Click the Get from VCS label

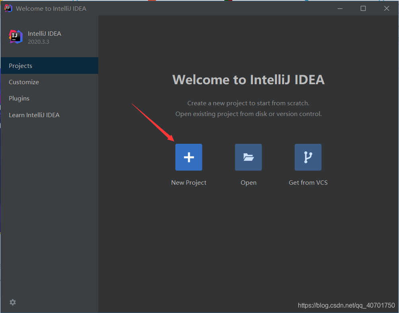tap(308, 183)
